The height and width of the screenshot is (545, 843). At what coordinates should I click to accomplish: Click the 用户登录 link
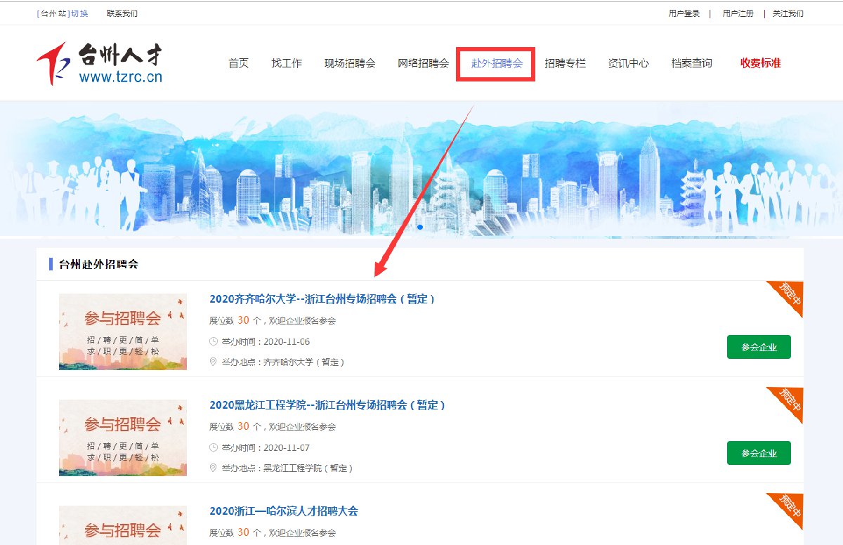684,13
